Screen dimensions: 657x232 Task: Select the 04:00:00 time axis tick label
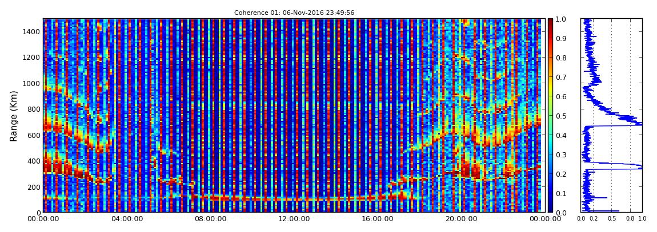coord(126,219)
